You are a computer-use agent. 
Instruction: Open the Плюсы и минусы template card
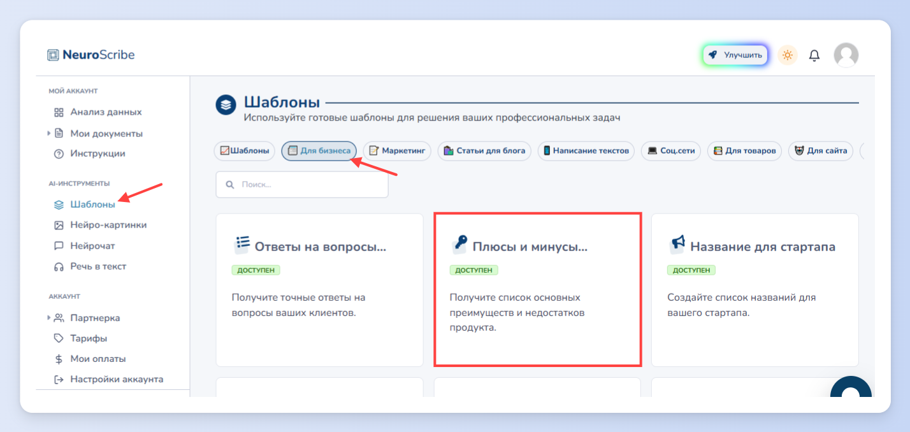538,290
